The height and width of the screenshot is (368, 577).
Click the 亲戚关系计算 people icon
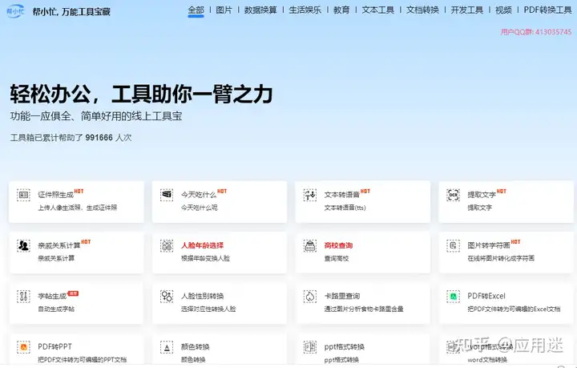click(23, 245)
